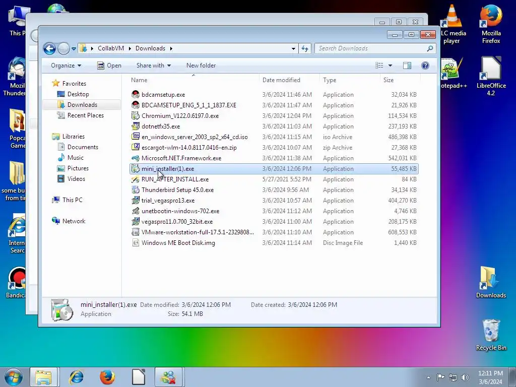516x387 pixels.
Task: Select Libraries in the navigation pane
Action: [x=73, y=136]
